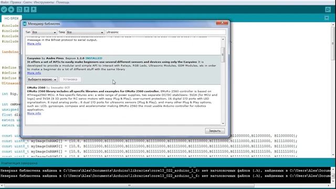Click the console horizontal scroll left arrow

[x=2, y=185]
